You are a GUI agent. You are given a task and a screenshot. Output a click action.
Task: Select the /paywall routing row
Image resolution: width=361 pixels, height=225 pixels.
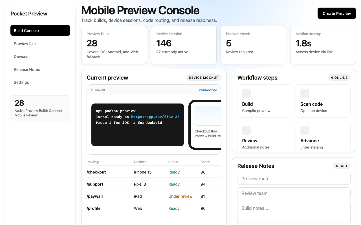coord(154,196)
